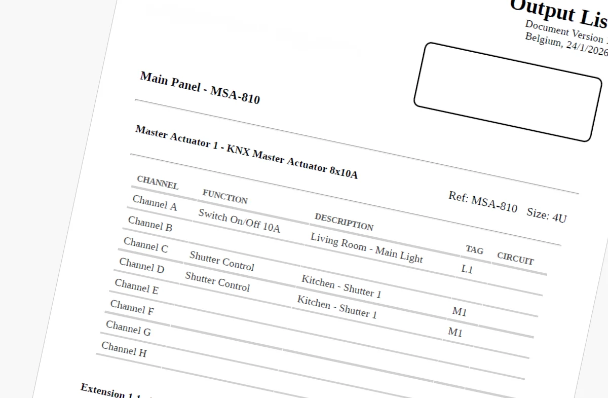Select the Channel E row label
The height and width of the screenshot is (398, 608).
(136, 286)
